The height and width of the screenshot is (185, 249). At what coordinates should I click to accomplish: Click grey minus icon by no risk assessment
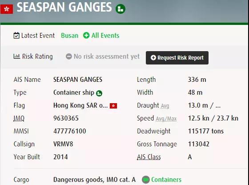(69, 56)
